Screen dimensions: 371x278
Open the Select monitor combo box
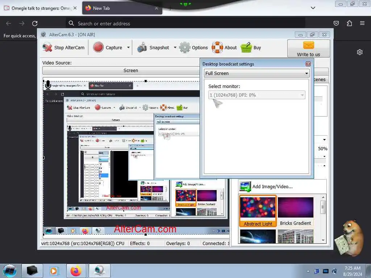point(257,95)
